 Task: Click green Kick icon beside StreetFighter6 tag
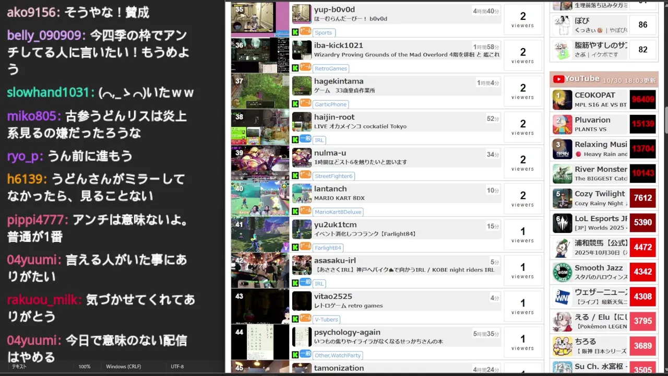[295, 175]
